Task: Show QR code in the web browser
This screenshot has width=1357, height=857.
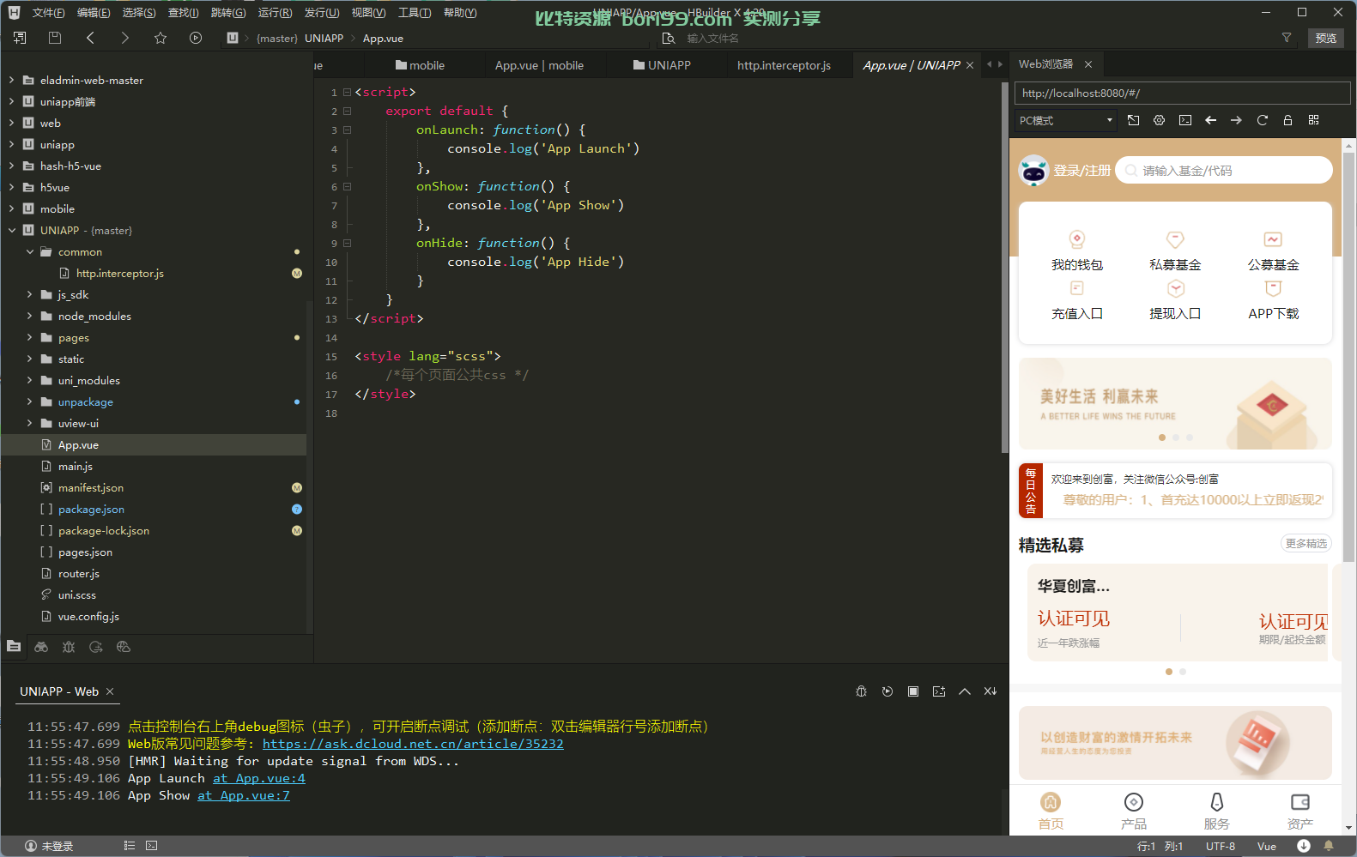Action: coord(1314,120)
